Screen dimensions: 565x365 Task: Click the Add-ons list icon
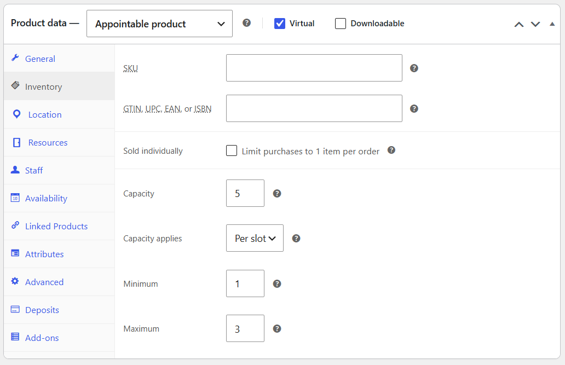pos(15,337)
